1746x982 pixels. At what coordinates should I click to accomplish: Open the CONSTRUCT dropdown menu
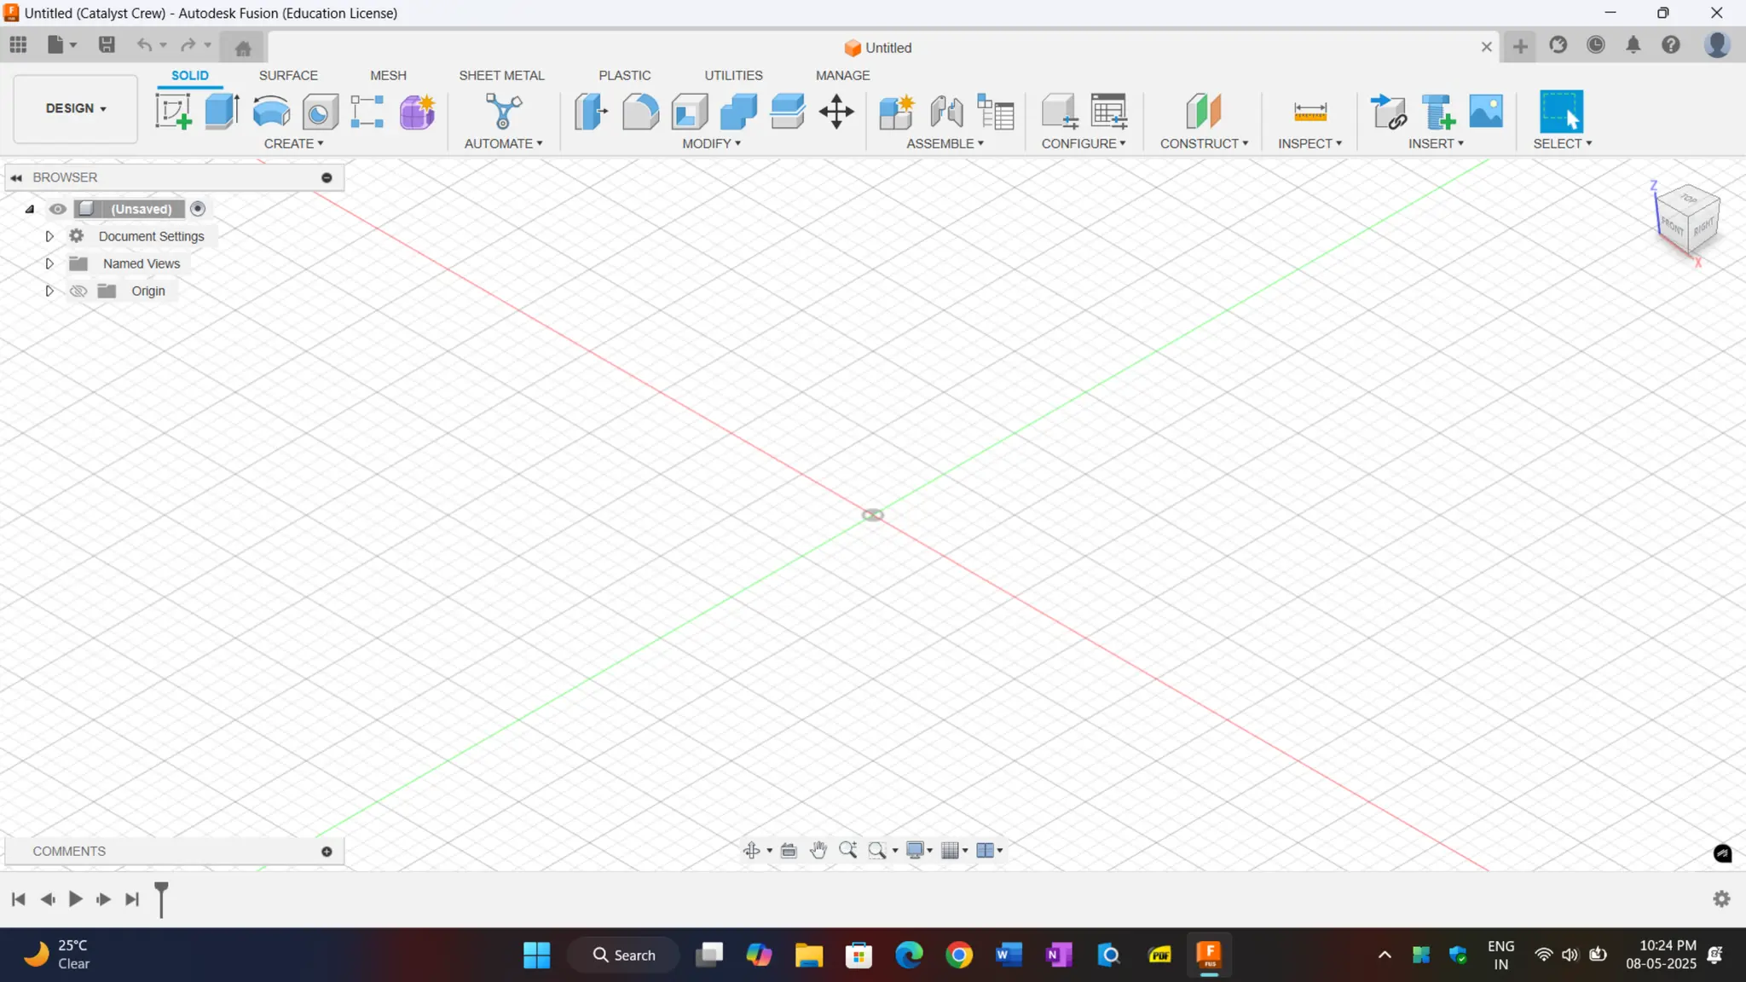tap(1204, 143)
